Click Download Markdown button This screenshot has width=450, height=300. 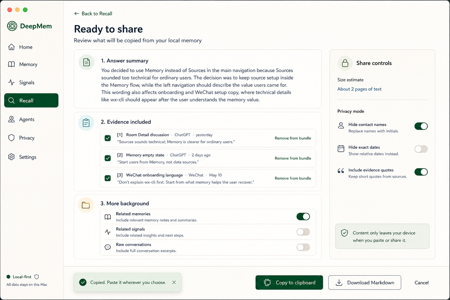pyautogui.click(x=365, y=282)
